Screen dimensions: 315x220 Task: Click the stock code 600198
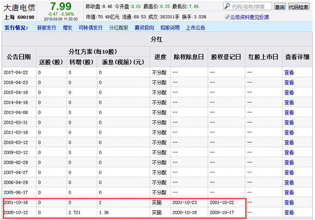pos(26,17)
